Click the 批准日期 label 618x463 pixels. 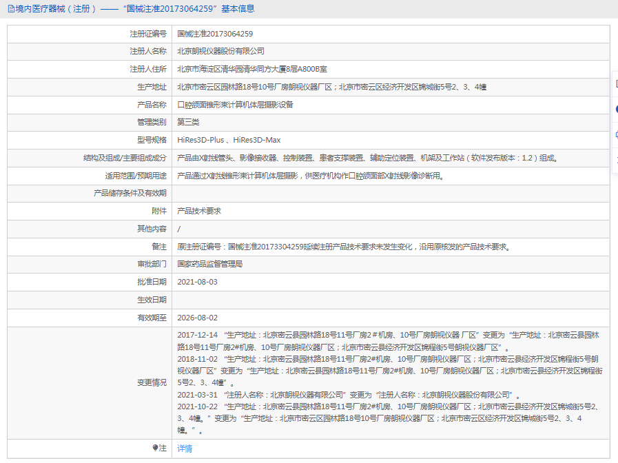pos(152,282)
